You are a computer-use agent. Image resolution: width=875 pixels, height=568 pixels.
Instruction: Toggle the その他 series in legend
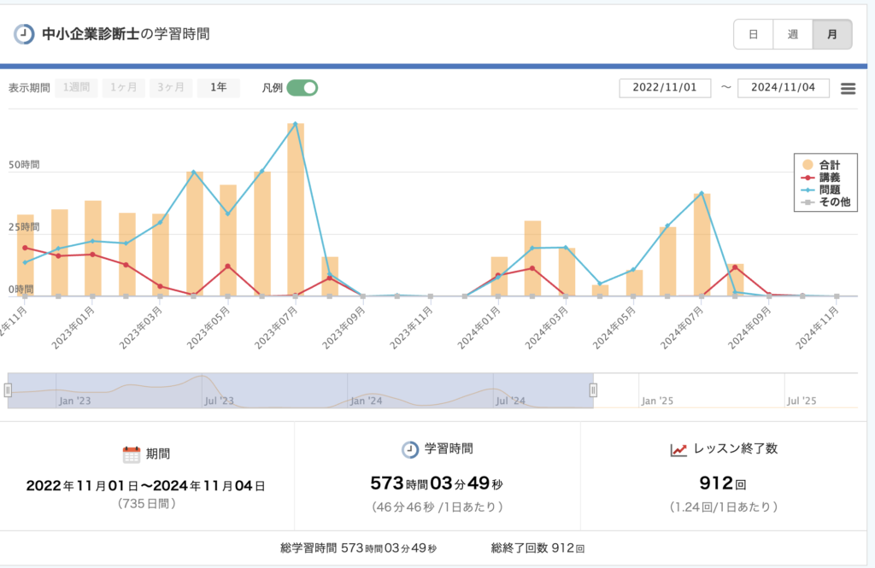tap(824, 202)
